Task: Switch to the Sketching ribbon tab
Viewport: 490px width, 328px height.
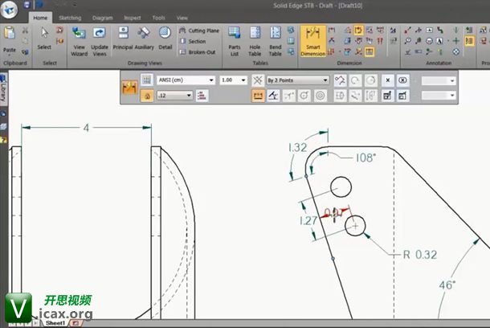Action: coord(70,17)
